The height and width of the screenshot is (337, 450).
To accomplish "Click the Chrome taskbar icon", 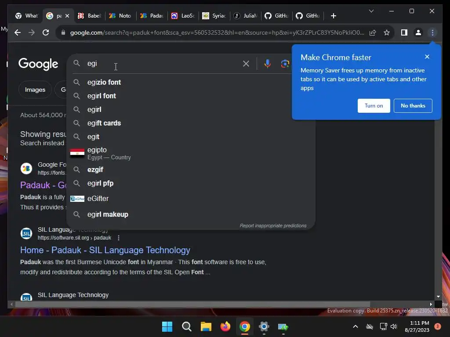I will tap(244, 326).
